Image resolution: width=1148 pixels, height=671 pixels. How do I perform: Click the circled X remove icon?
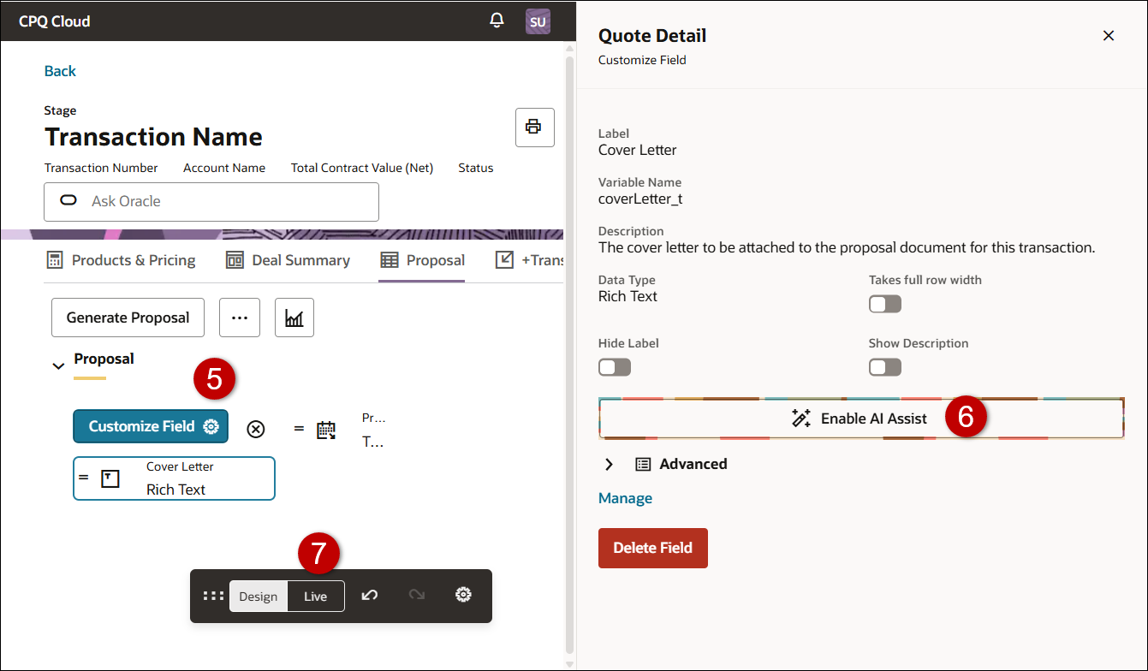[x=255, y=429]
